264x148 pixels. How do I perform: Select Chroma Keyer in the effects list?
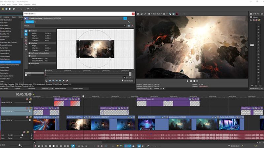coord(5,56)
